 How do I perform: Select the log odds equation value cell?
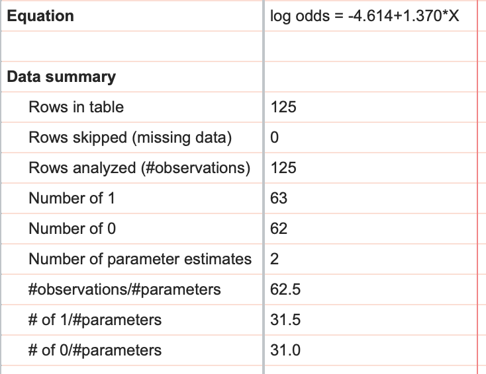(365, 16)
